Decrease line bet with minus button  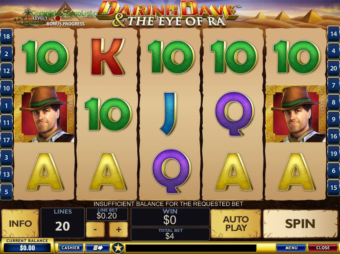[95, 229]
